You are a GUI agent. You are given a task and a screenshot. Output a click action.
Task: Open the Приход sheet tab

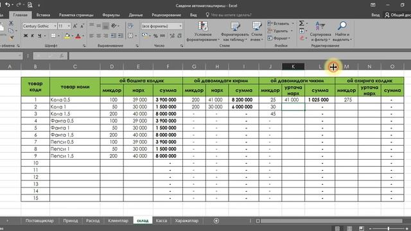point(71,221)
